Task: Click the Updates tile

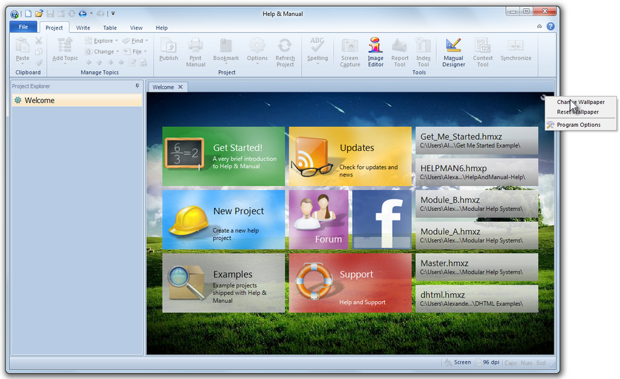Action: pyautogui.click(x=350, y=156)
